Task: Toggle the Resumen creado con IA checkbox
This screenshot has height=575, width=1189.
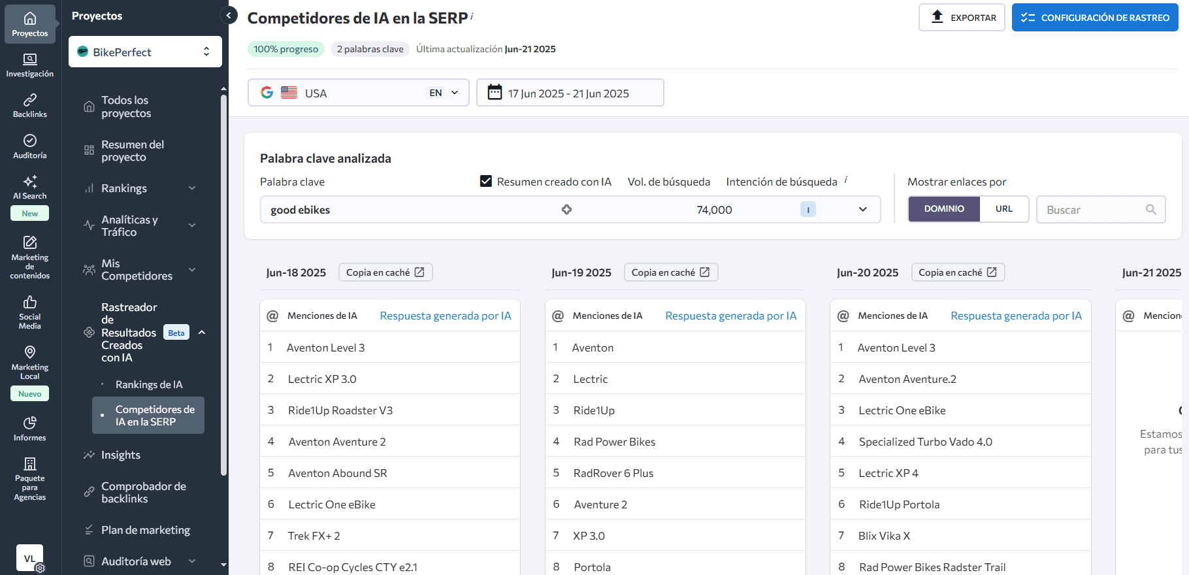Action: pos(486,181)
